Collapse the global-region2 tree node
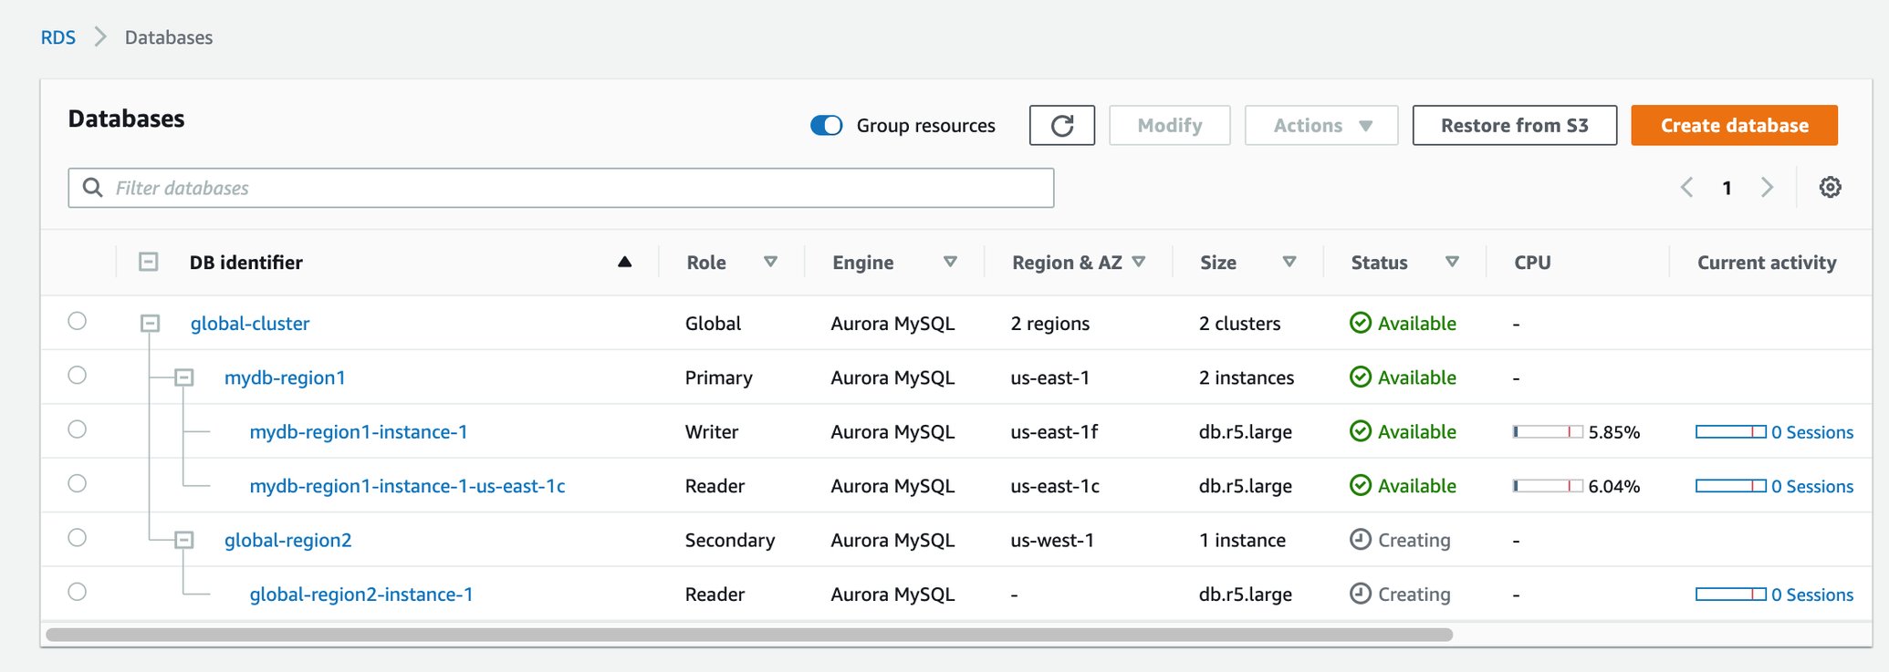1889x672 pixels. (x=183, y=540)
